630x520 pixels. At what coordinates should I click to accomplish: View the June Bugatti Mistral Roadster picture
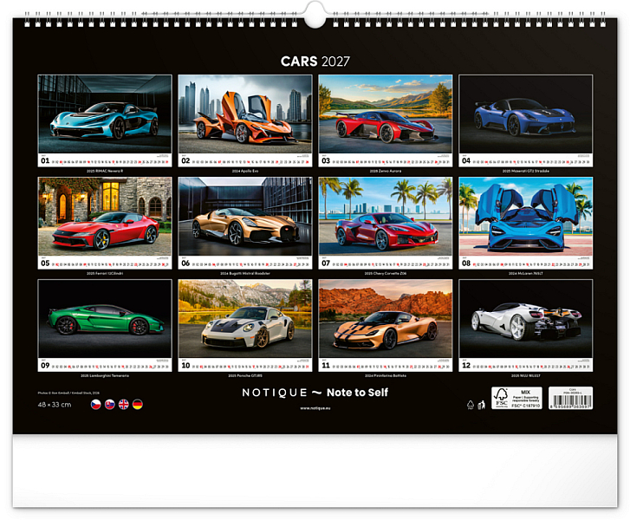(x=245, y=216)
